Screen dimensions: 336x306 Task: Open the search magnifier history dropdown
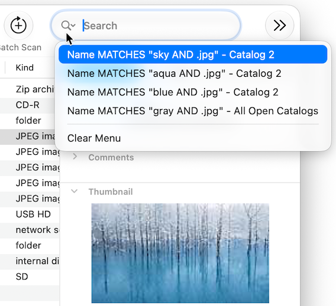pyautogui.click(x=68, y=25)
